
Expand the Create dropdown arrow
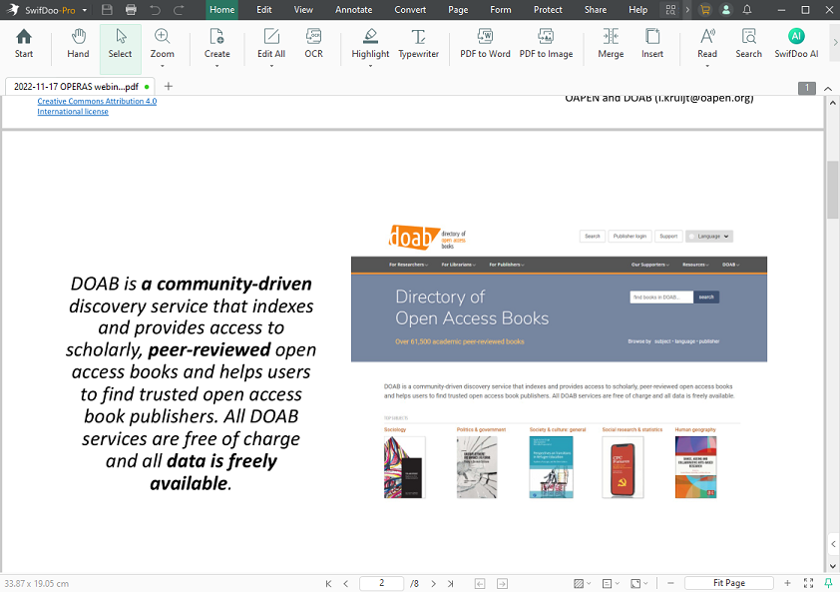click(216, 66)
